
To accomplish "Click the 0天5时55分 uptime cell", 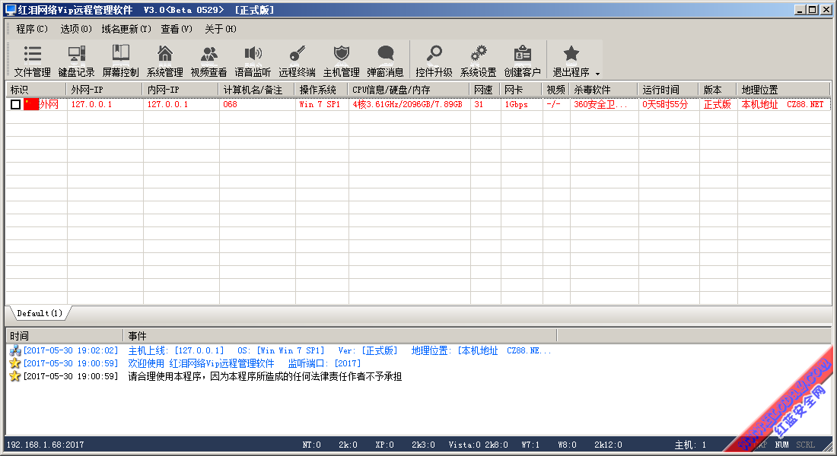I will 665,104.
